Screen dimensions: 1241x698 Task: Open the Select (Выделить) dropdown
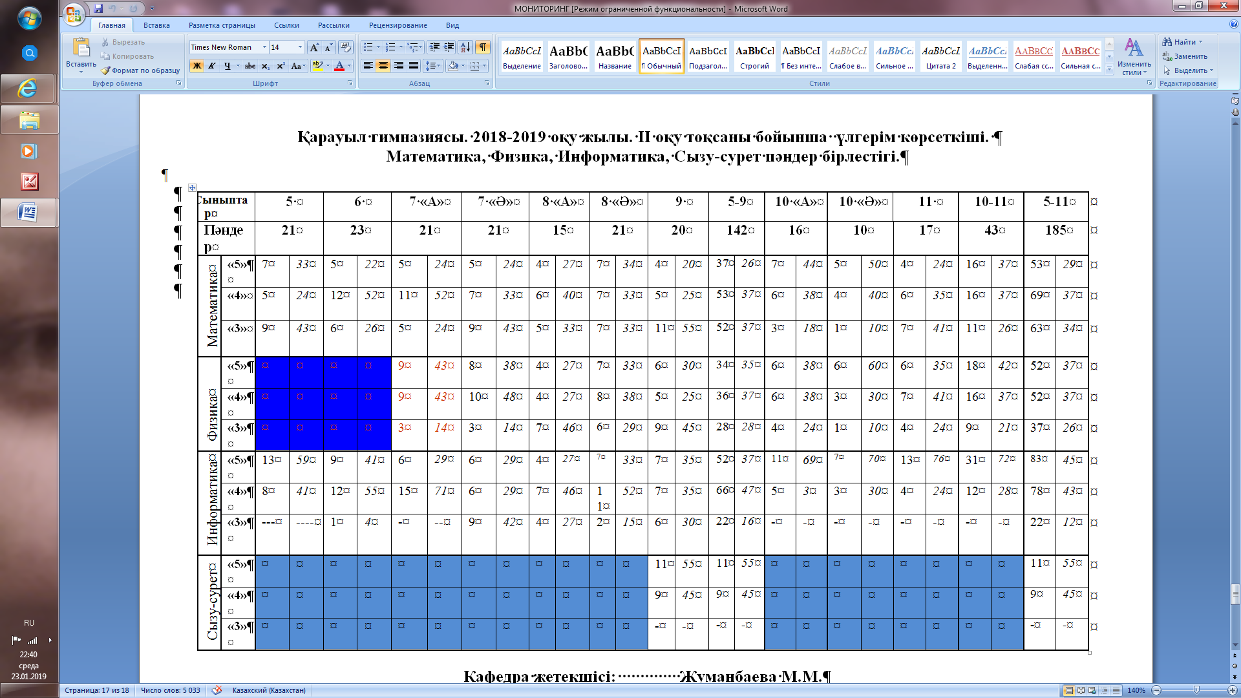point(1189,70)
